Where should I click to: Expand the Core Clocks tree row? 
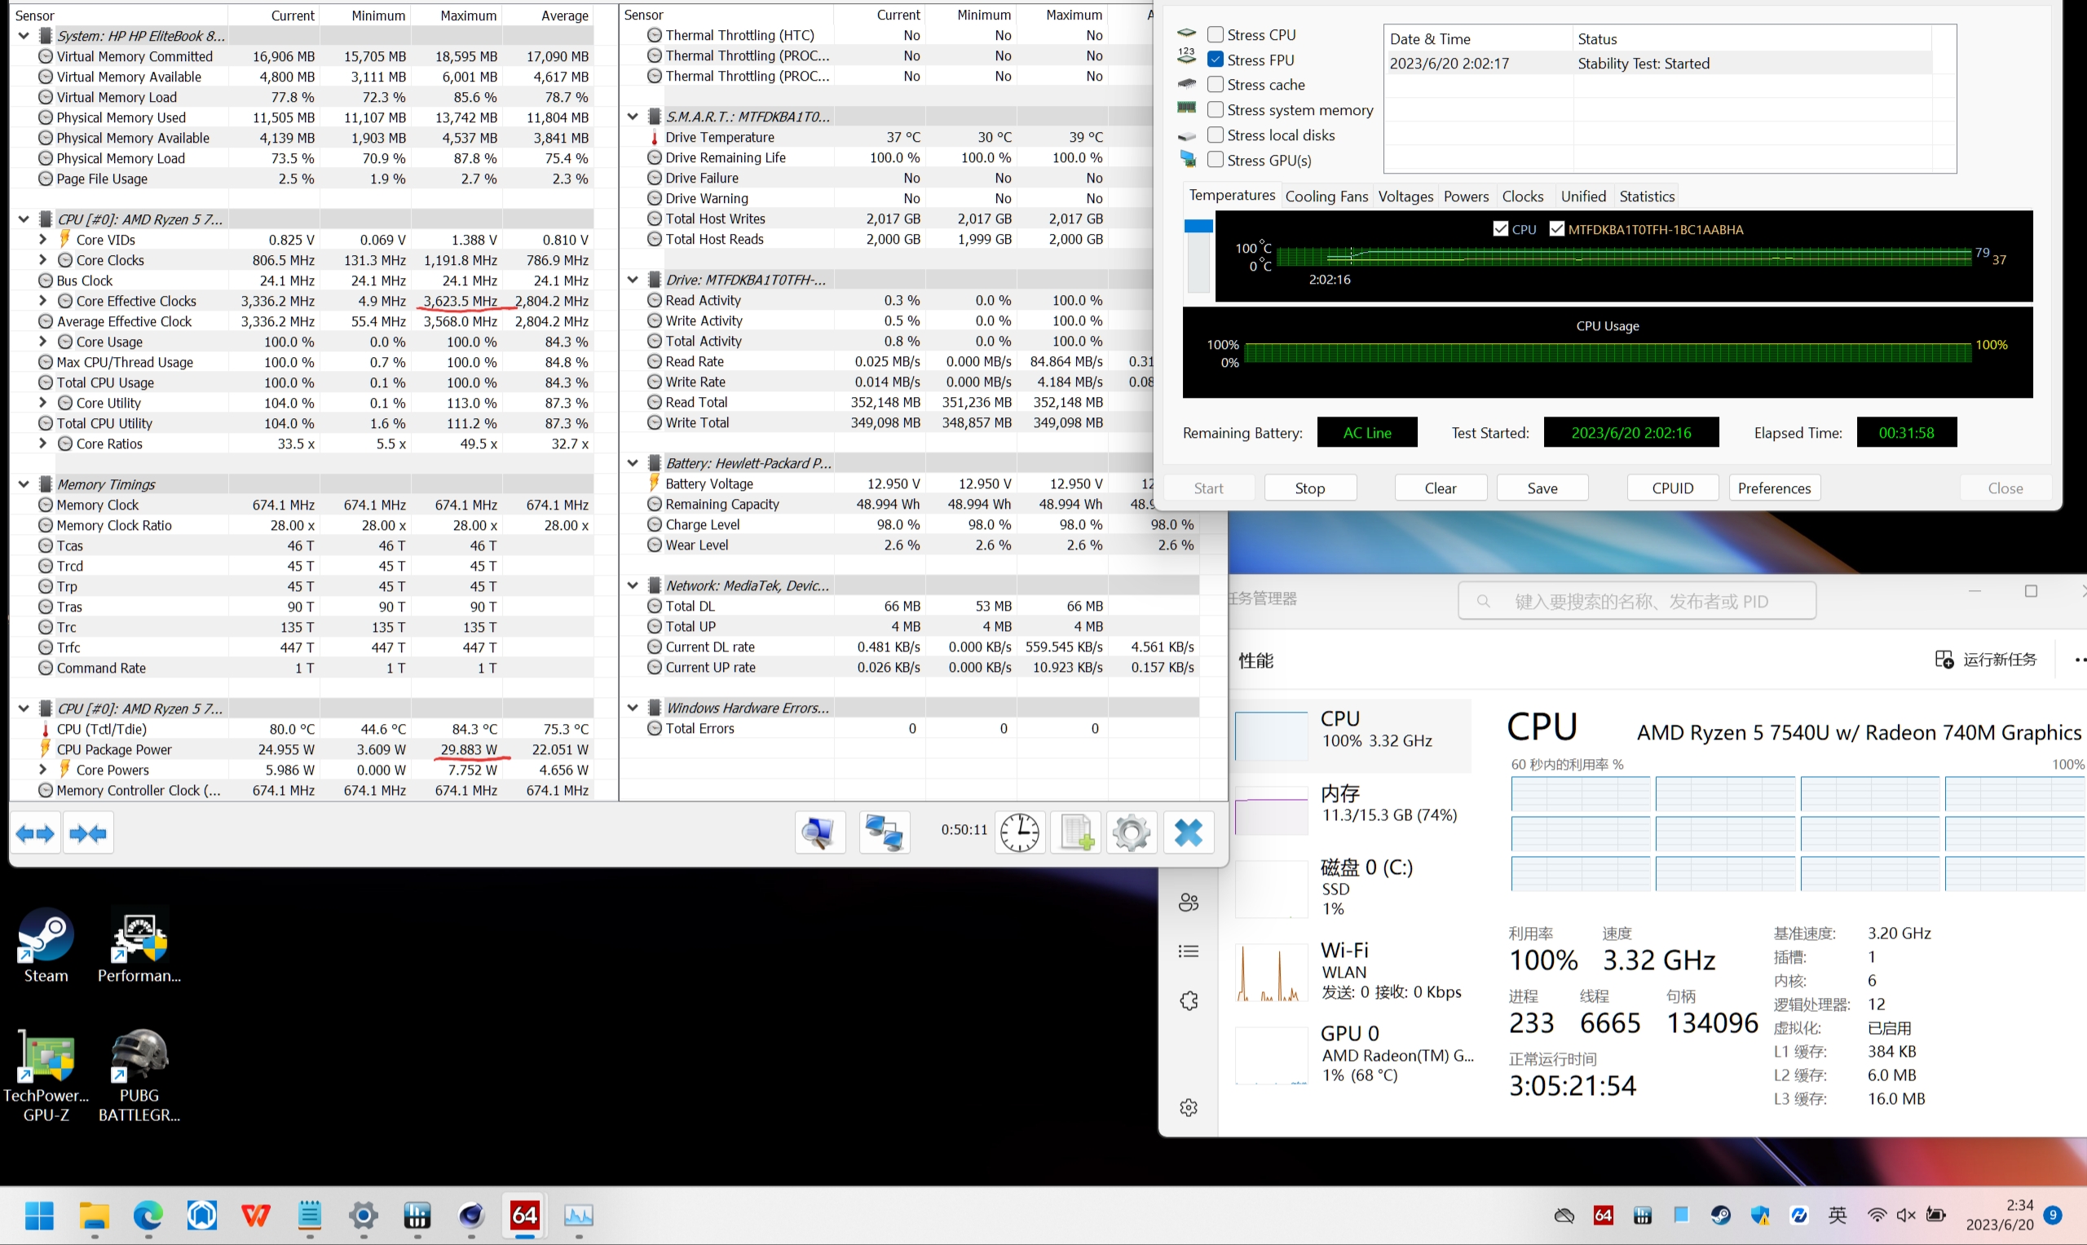[42, 260]
